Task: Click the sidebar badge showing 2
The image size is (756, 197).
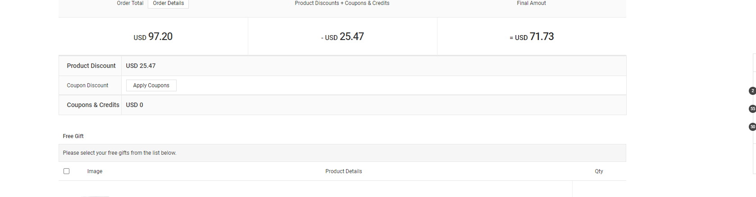Action: click(x=752, y=91)
